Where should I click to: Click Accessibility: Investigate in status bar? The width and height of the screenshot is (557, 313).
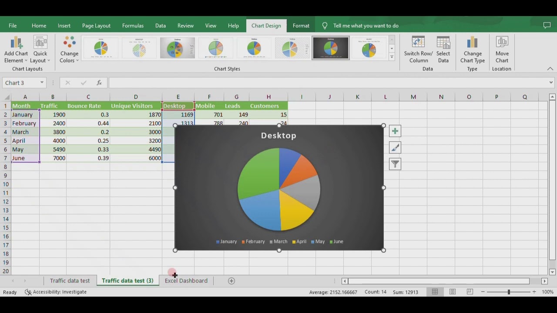pos(56,292)
